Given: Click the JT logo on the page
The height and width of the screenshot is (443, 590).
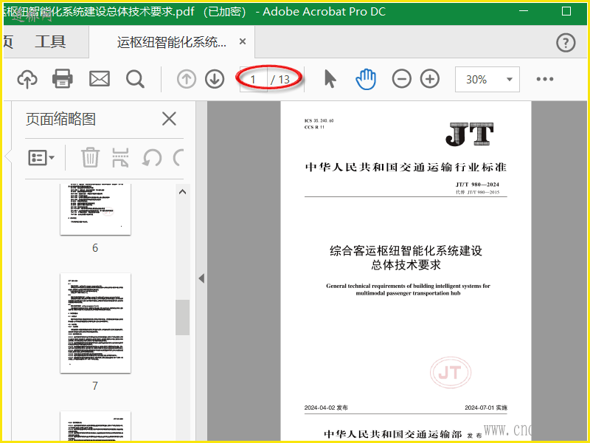Looking at the screenshot, I should point(469,134).
